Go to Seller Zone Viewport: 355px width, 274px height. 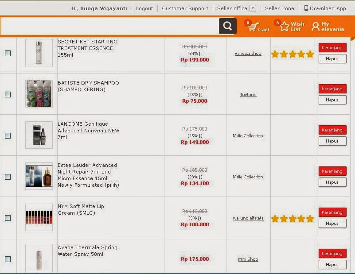[279, 8]
